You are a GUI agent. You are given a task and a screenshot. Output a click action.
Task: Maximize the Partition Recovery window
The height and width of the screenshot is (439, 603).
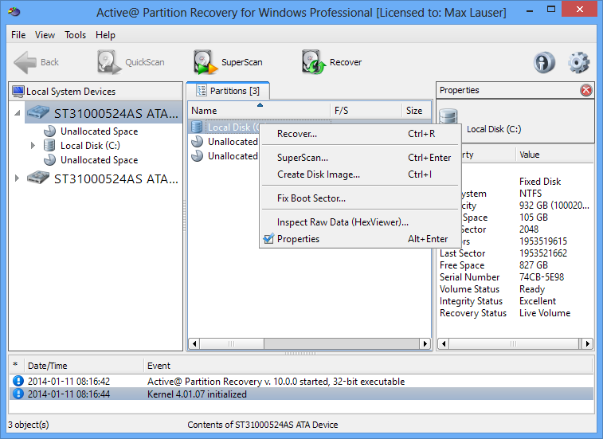pos(551,10)
